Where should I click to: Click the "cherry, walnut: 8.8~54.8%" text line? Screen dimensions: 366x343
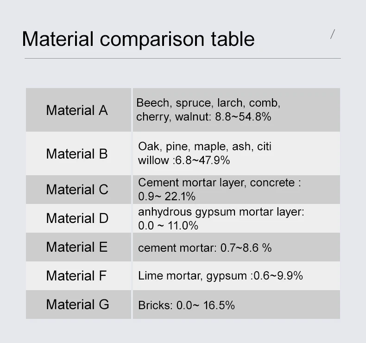tap(203, 117)
